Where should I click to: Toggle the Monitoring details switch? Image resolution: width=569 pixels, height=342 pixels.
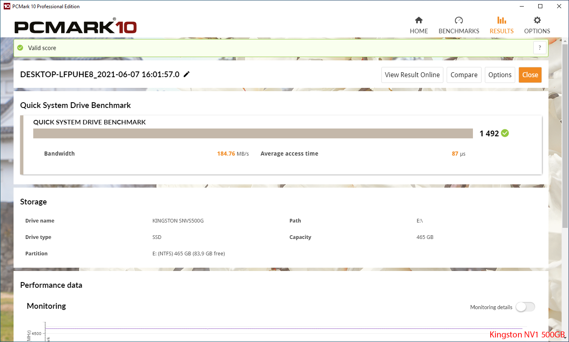pos(525,307)
